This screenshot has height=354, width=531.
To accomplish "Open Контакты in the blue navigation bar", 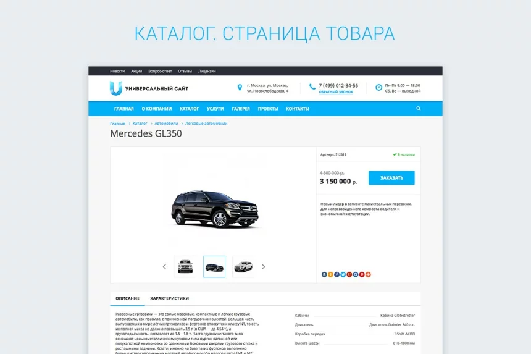I will (298, 109).
